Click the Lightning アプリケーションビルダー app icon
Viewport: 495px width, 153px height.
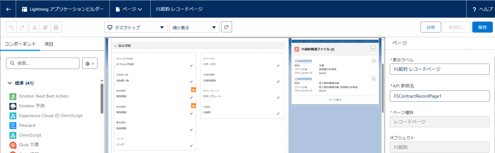(x=24, y=9)
